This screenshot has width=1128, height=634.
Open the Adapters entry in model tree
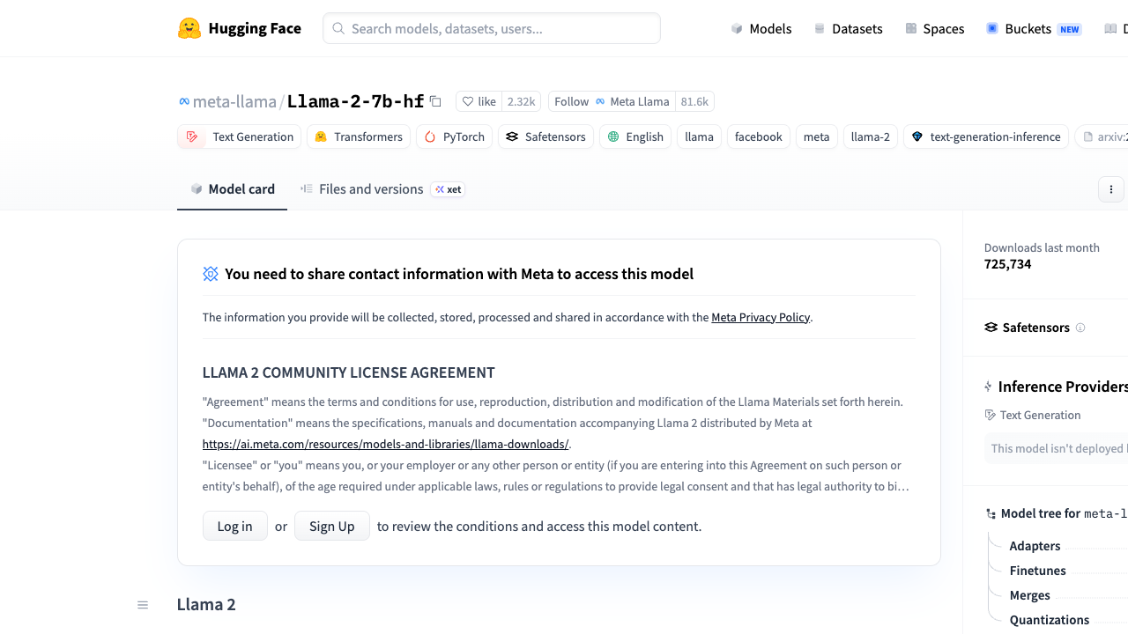pos(1035,546)
